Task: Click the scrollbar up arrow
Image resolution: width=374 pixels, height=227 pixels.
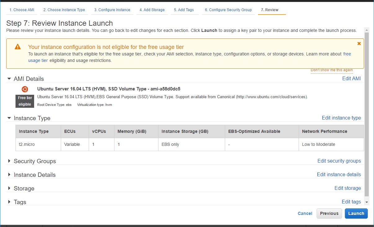Action: (x=367, y=30)
